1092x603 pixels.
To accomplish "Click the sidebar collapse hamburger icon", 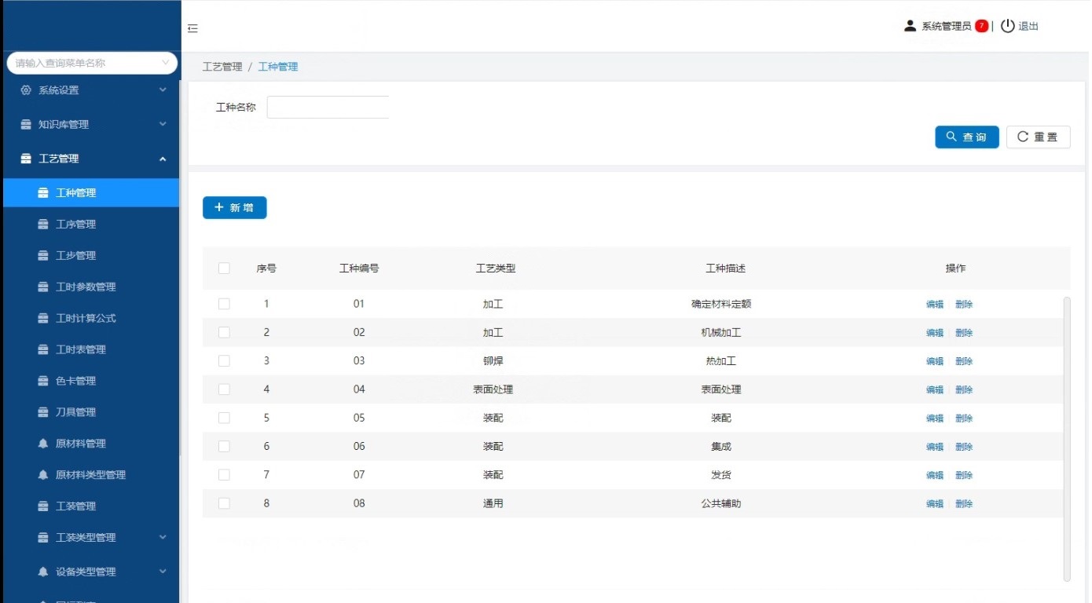I will tap(192, 29).
